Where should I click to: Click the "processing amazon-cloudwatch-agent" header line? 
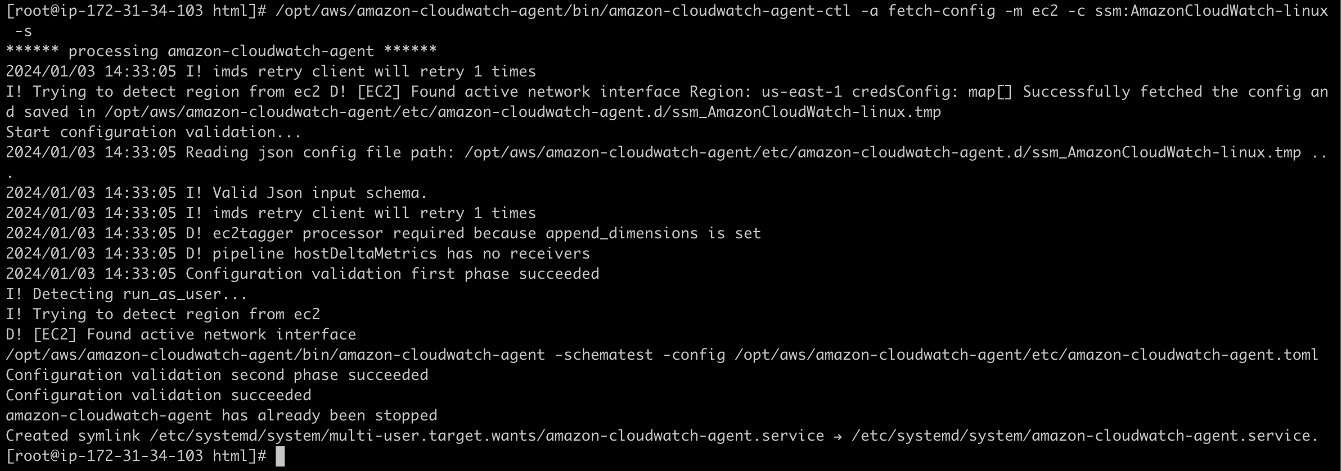pyautogui.click(x=221, y=51)
